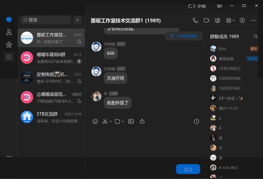Insert an image into the message
Viewport: 263px width, 179px height.
point(131,121)
